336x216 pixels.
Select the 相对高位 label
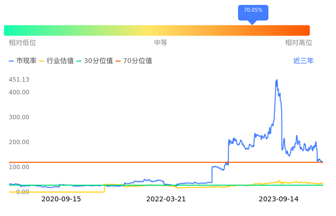point(299,43)
